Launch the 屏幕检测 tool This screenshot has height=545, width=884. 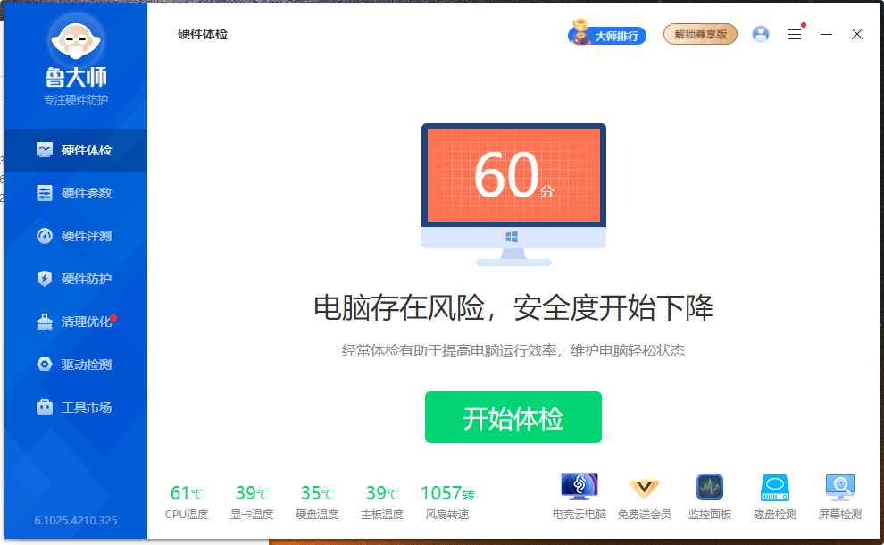click(x=840, y=497)
